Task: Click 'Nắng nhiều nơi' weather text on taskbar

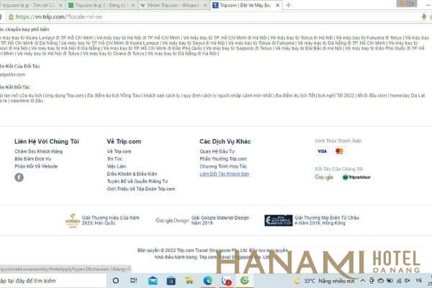Action: pos(336,281)
